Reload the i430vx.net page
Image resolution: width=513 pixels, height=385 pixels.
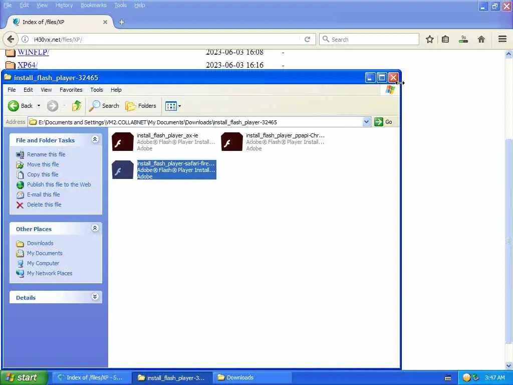coord(307,39)
